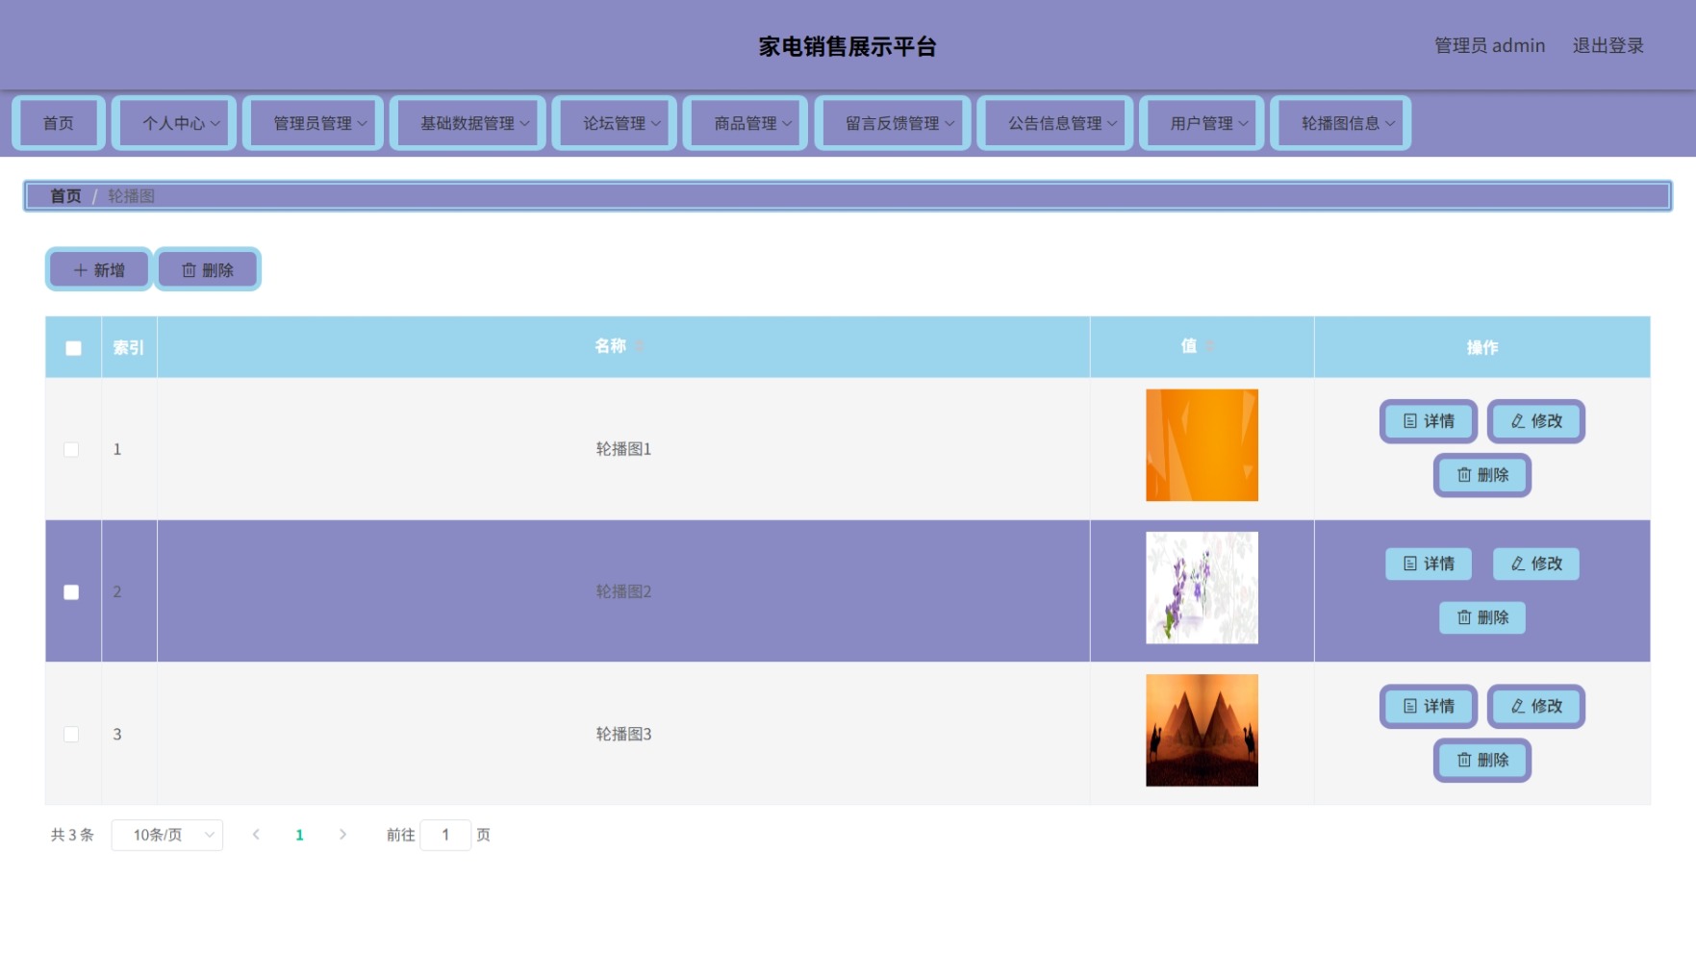This screenshot has height=977, width=1696.
Task: Edit 轮播图1 via 修改 button
Action: tap(1536, 421)
